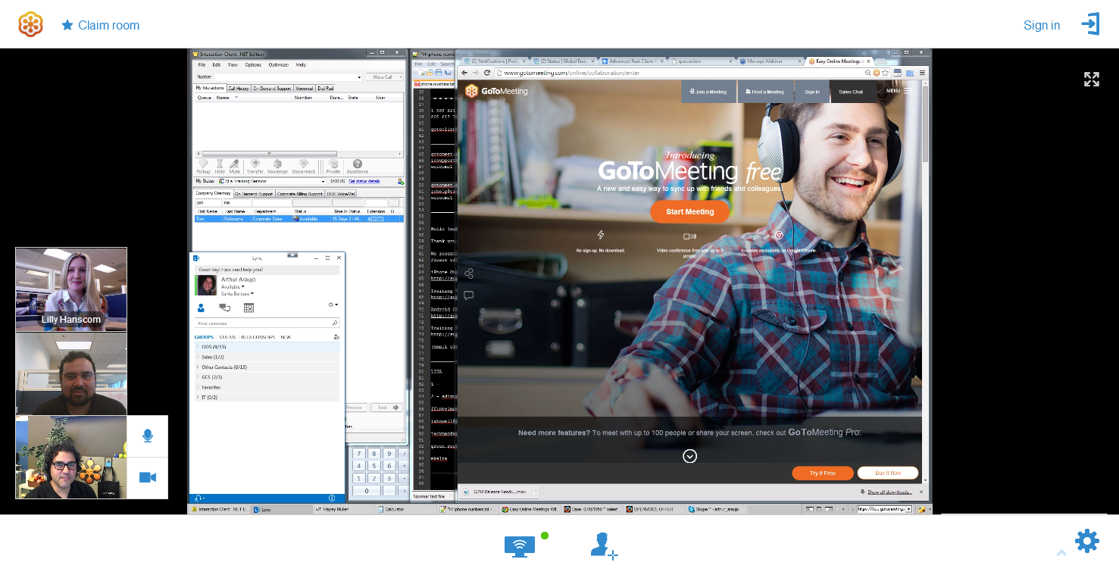Expand the IT contact group in Lync
The height and width of the screenshot is (575, 1119).
click(267, 397)
